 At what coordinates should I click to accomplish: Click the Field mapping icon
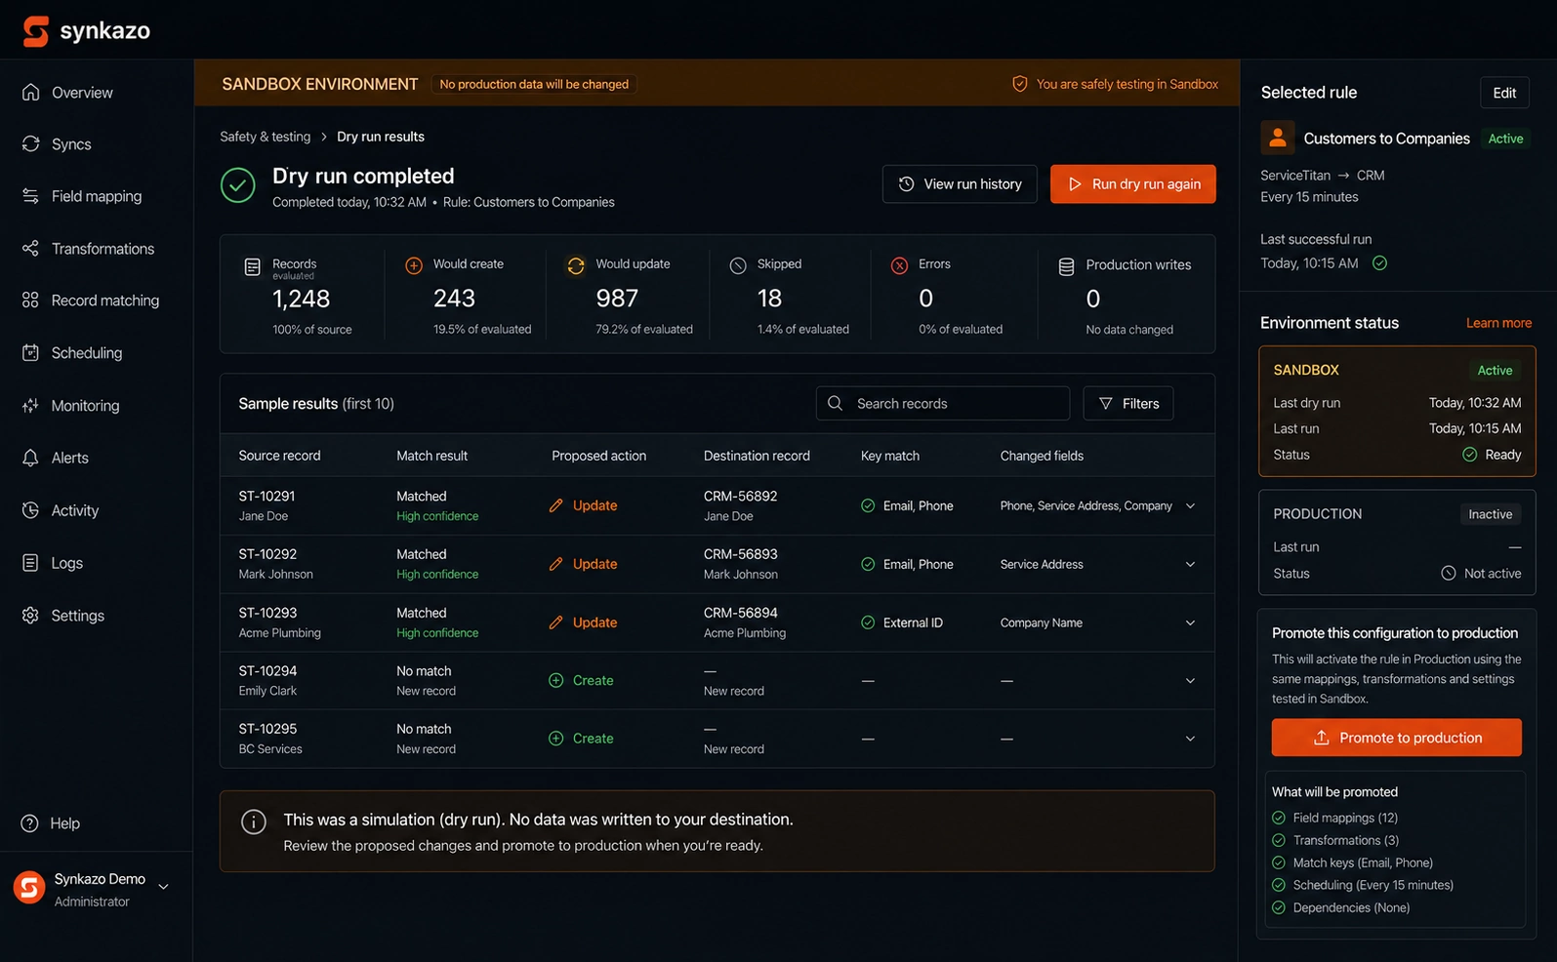pos(31,196)
